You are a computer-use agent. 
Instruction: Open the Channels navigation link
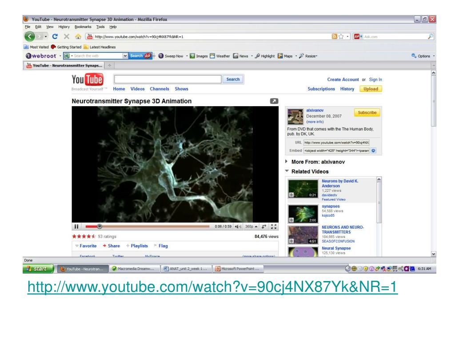(x=160, y=89)
